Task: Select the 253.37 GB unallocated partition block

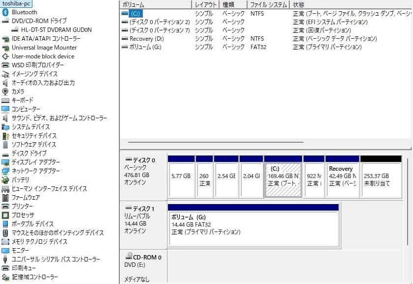Action: (381, 174)
